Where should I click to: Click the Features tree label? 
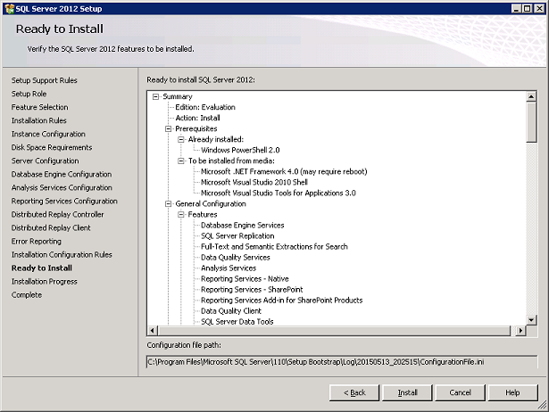click(203, 214)
